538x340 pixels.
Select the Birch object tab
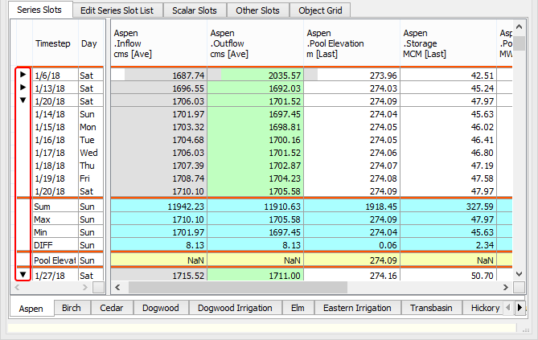click(x=71, y=308)
